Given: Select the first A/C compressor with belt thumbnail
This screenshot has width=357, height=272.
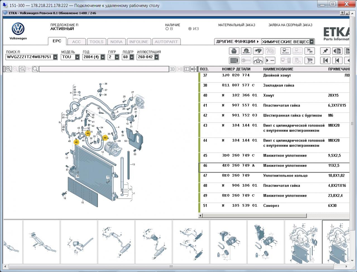Looking at the screenshot, I should [228, 242].
